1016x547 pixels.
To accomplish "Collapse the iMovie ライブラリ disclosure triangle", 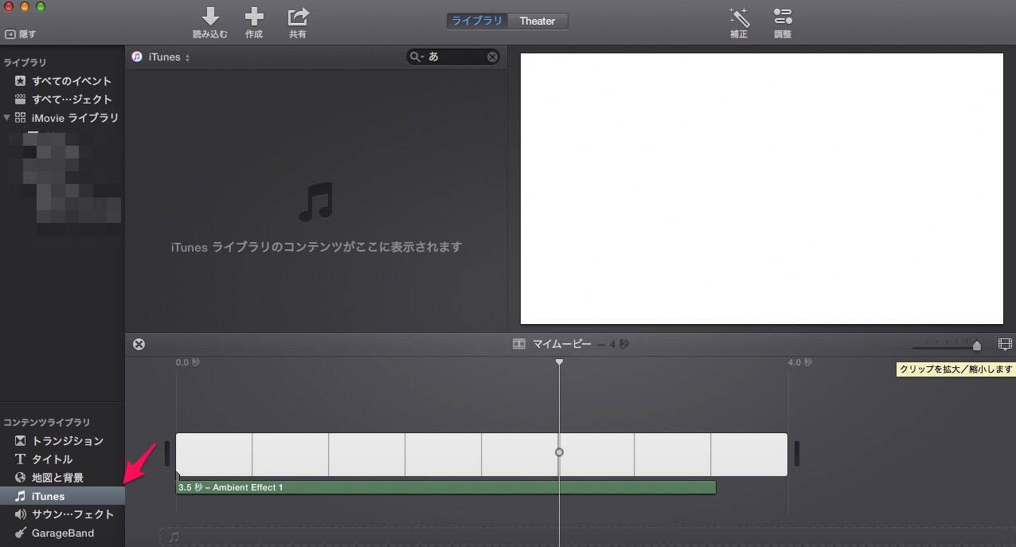I will [7, 118].
